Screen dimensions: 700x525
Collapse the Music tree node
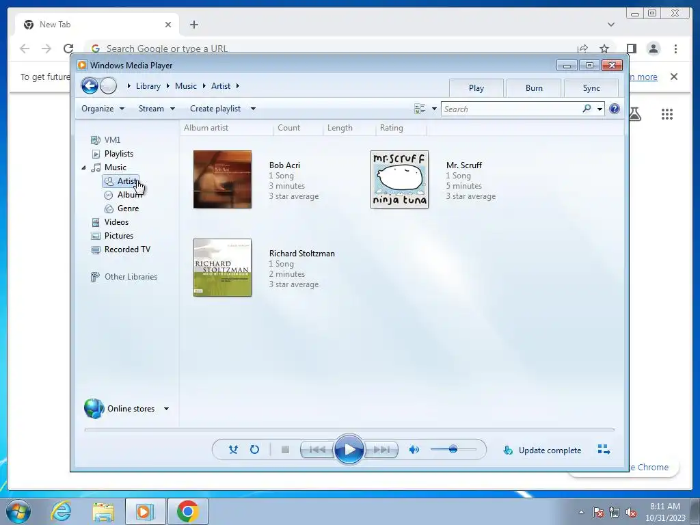tap(83, 167)
